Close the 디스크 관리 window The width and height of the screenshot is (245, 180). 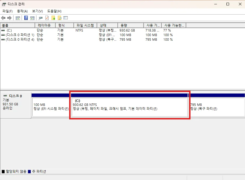tap(240, 4)
